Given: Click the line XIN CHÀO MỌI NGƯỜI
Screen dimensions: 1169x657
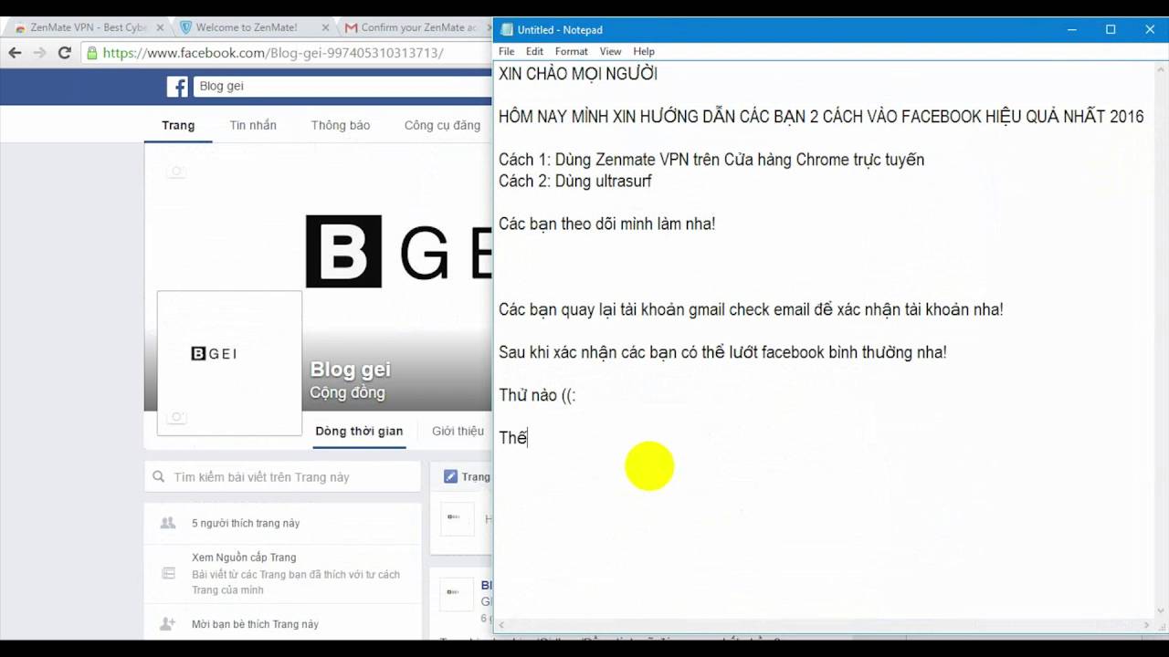Looking at the screenshot, I should point(578,74).
